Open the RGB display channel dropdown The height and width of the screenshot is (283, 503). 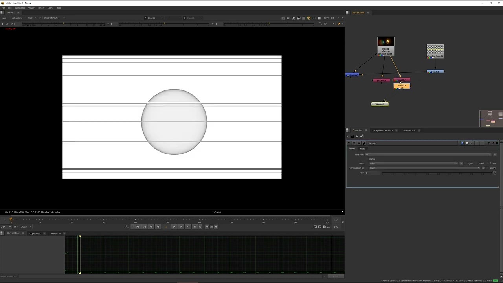tap(31, 18)
